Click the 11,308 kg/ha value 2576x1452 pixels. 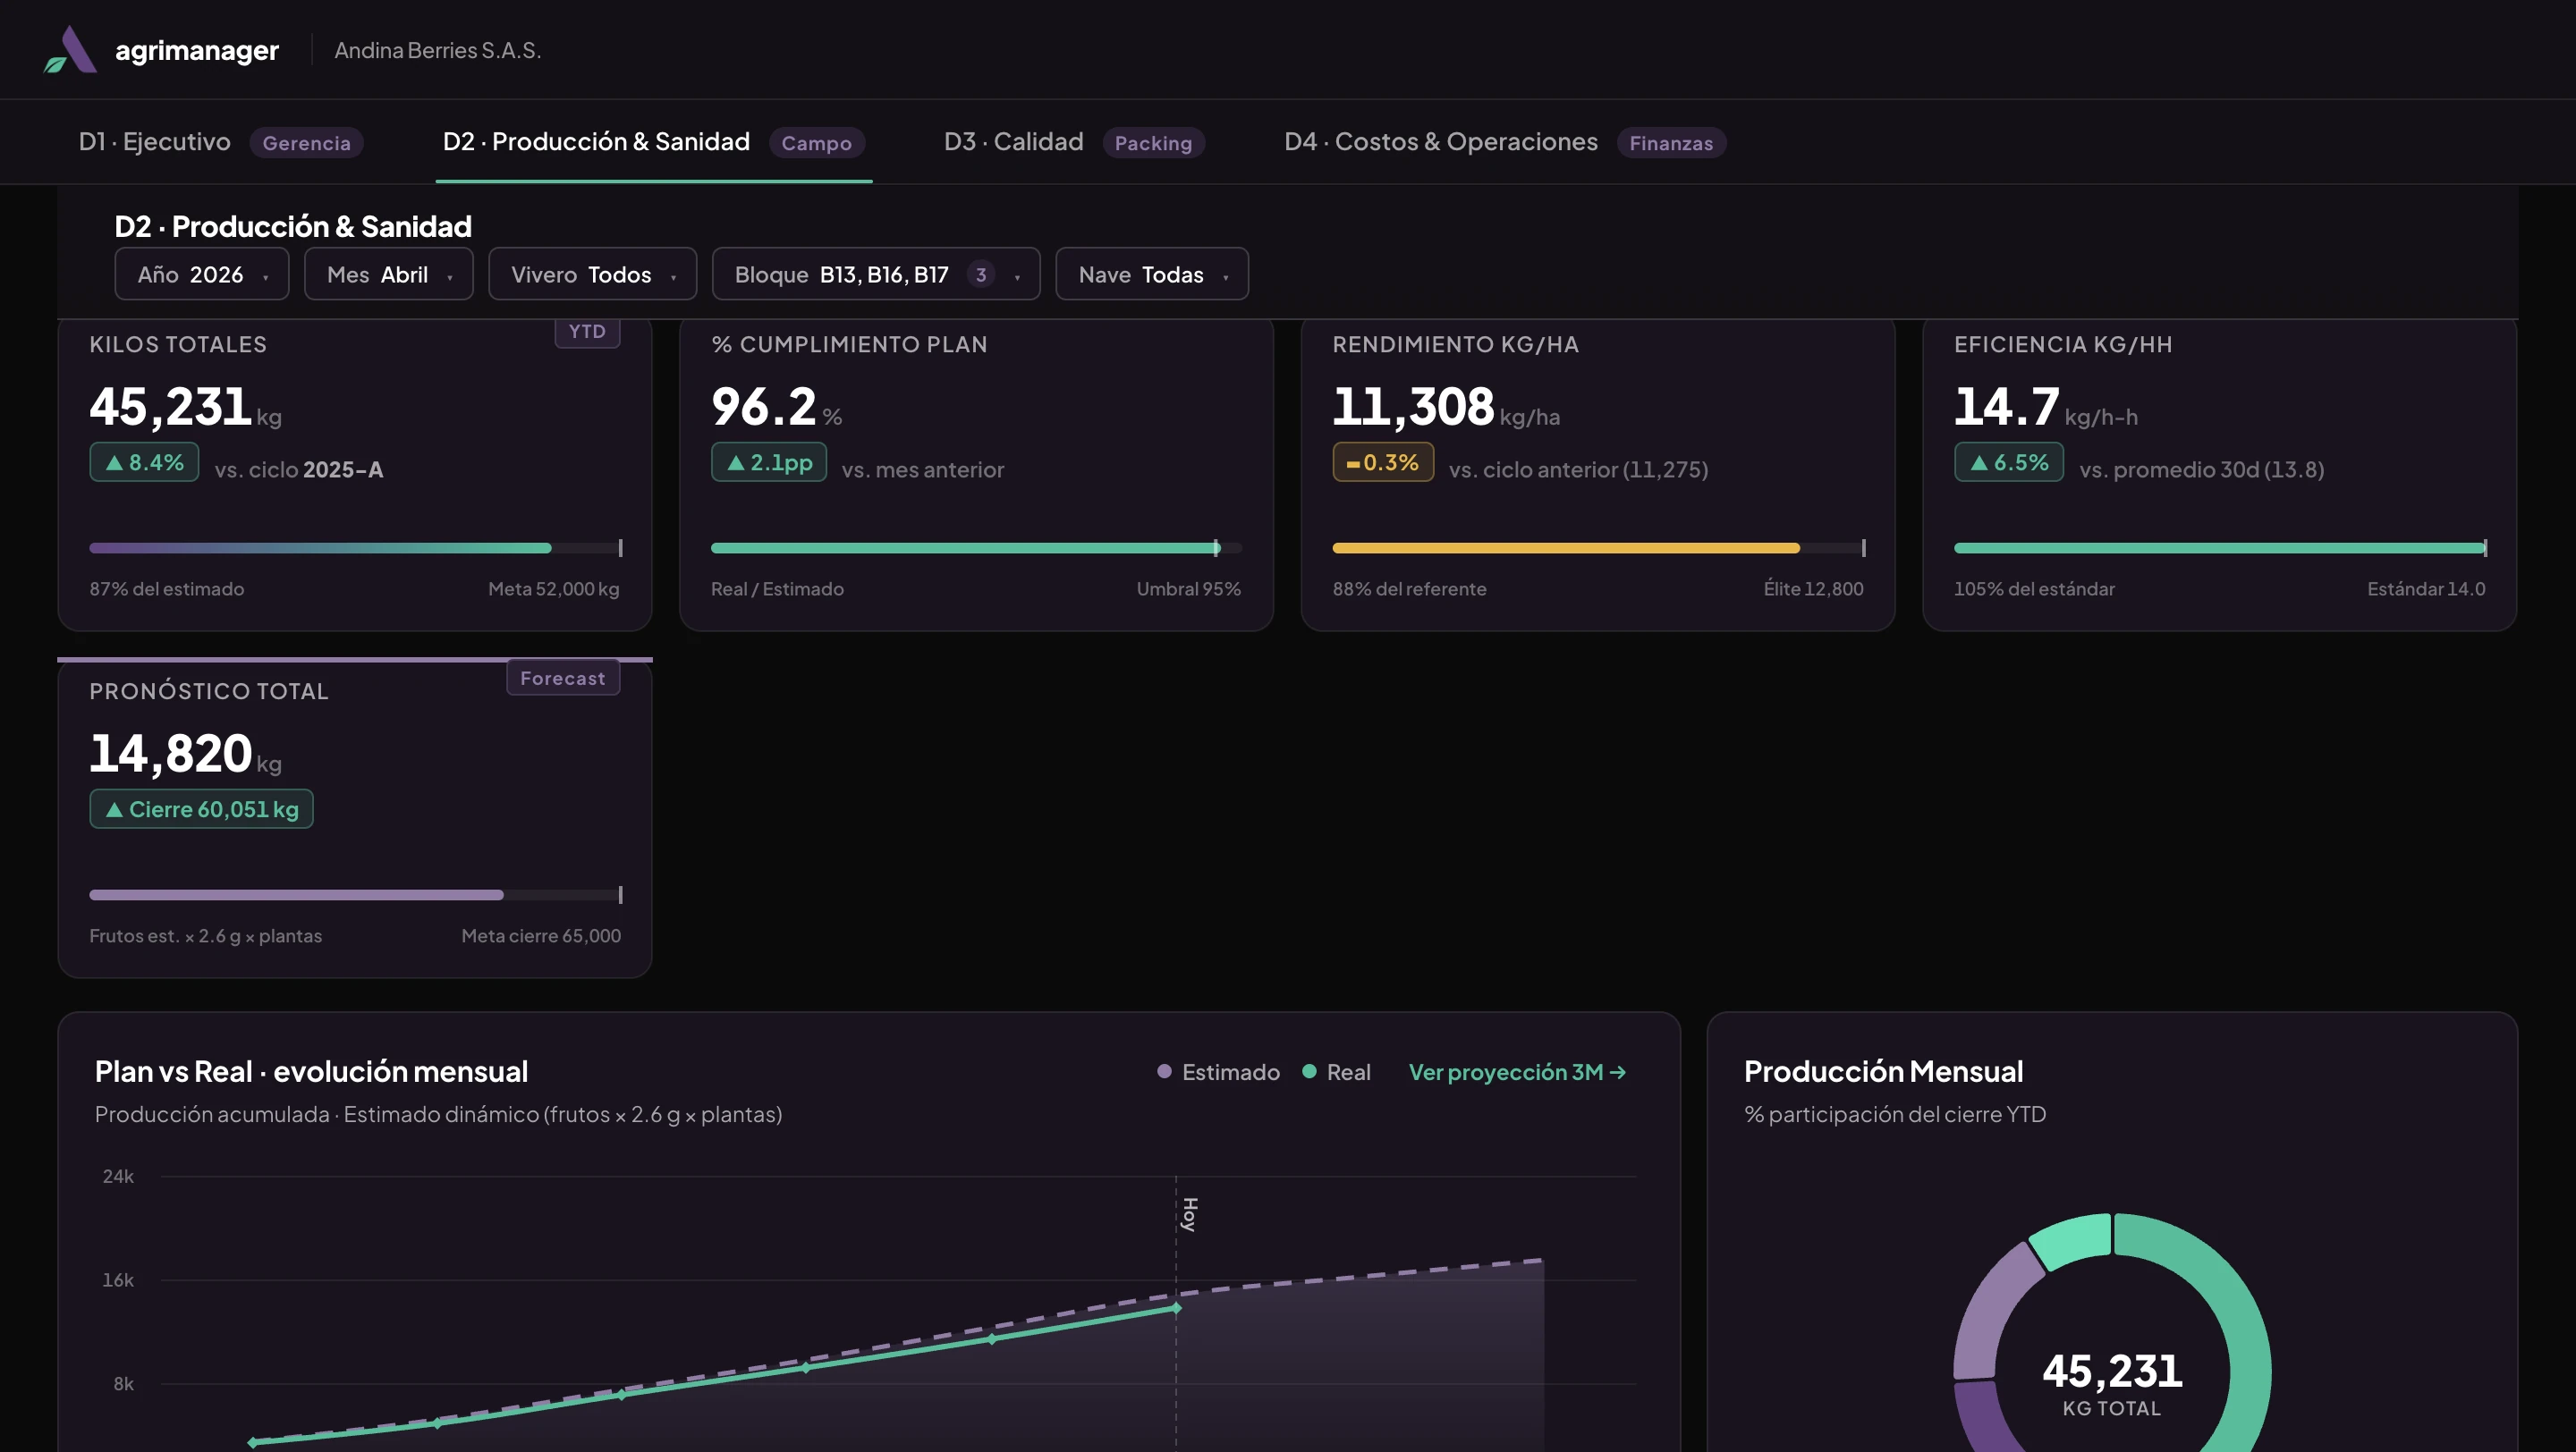pyautogui.click(x=1413, y=406)
